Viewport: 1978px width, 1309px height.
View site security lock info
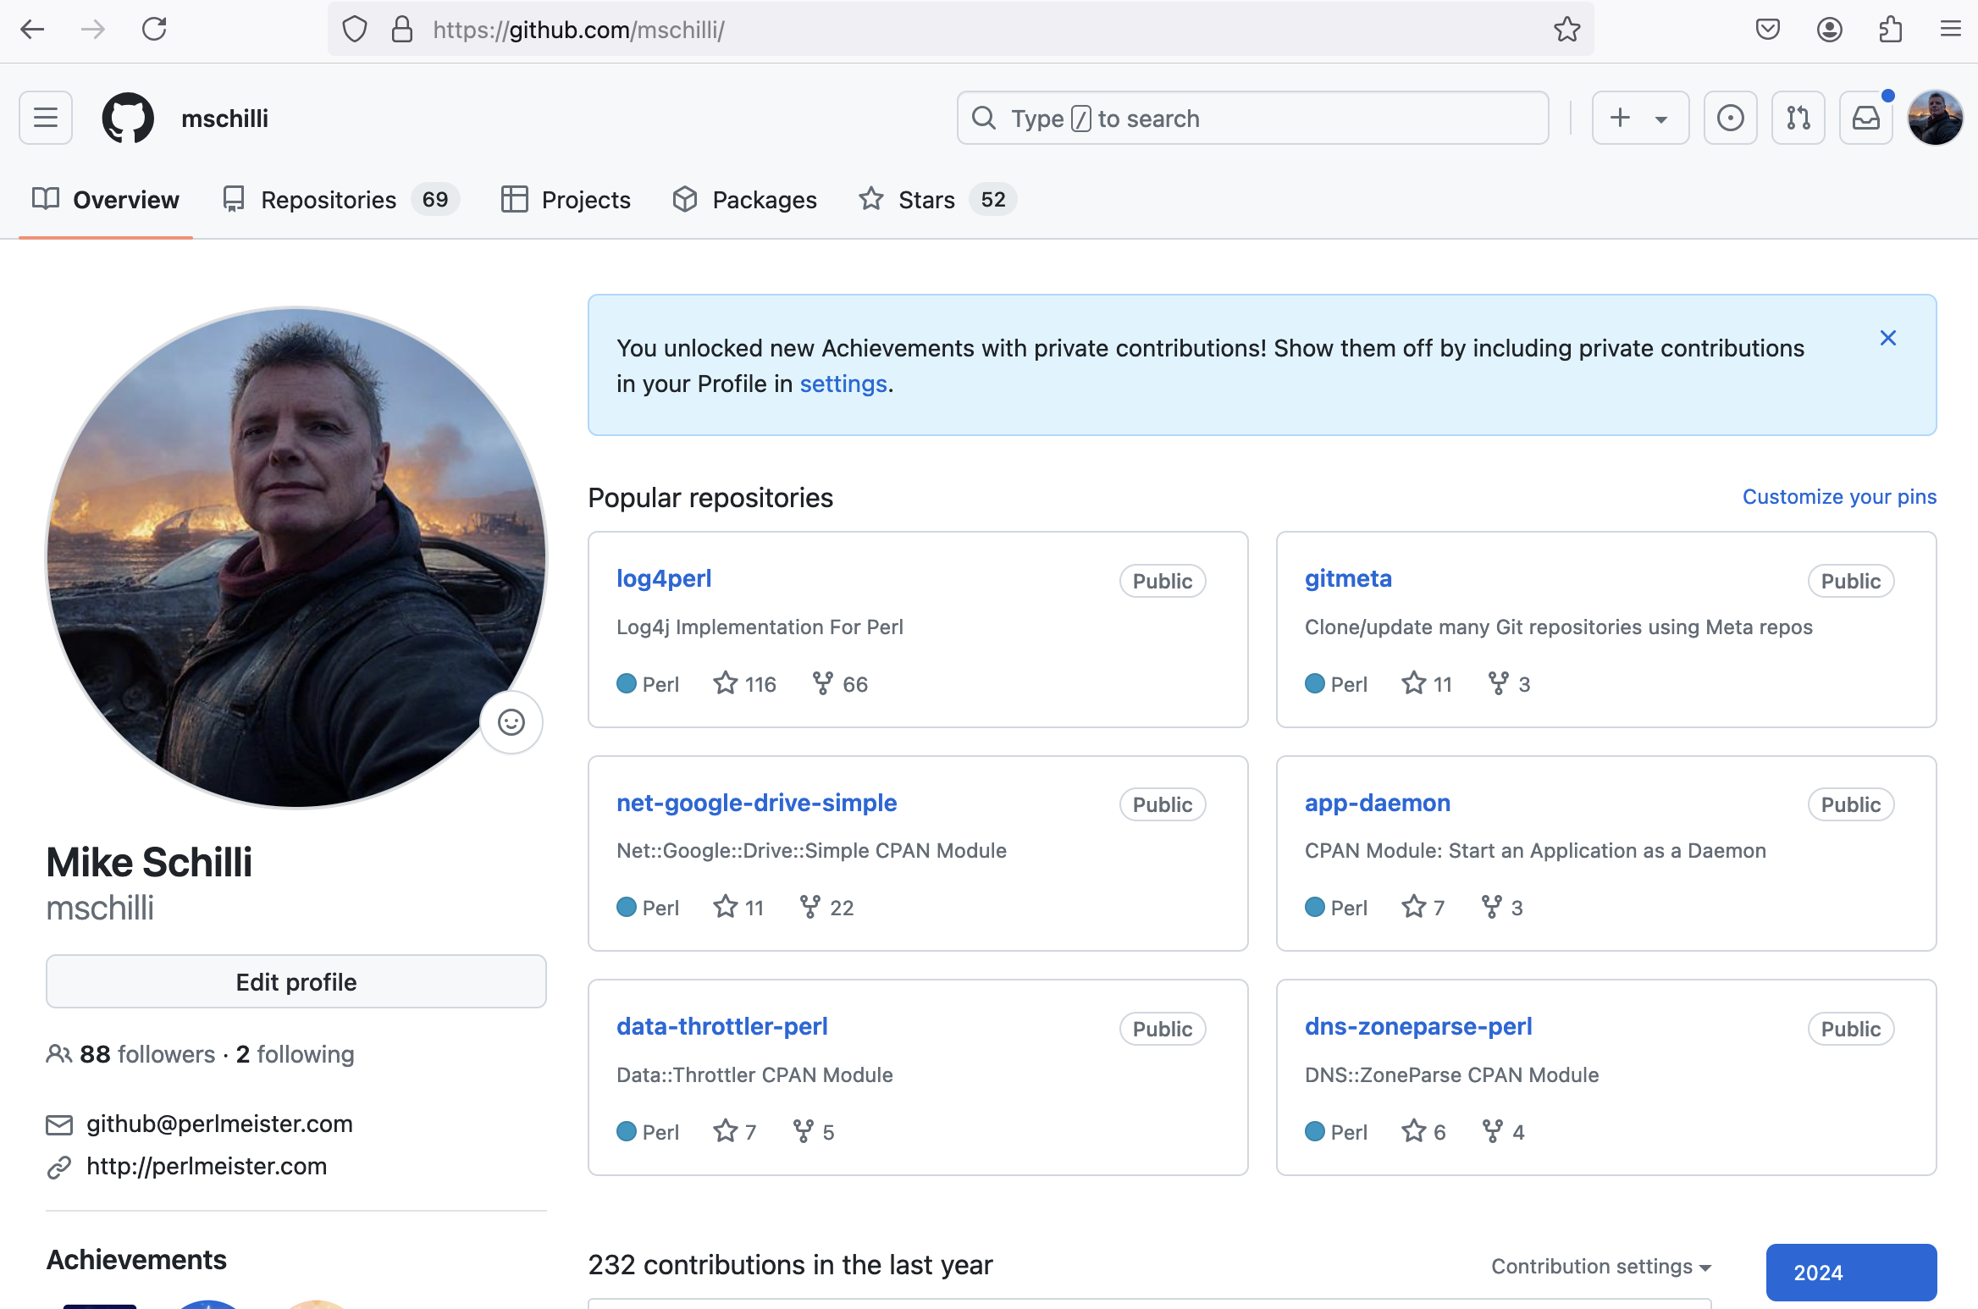pos(402,30)
